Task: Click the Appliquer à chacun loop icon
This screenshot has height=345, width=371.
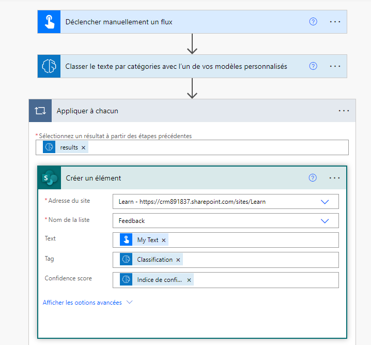Action: click(x=40, y=111)
